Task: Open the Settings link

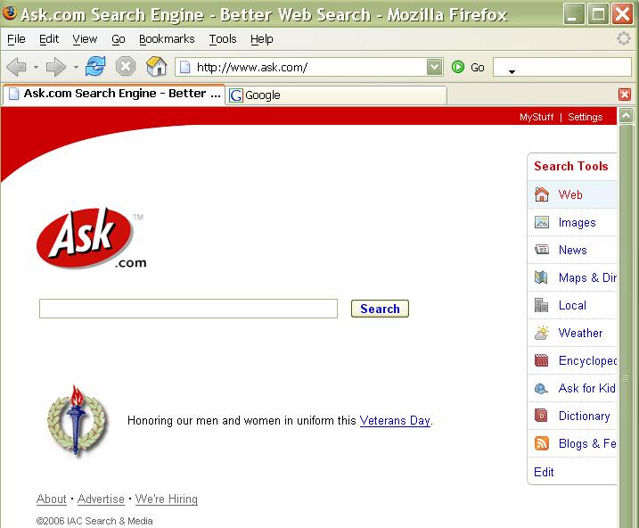Action: coord(585,118)
